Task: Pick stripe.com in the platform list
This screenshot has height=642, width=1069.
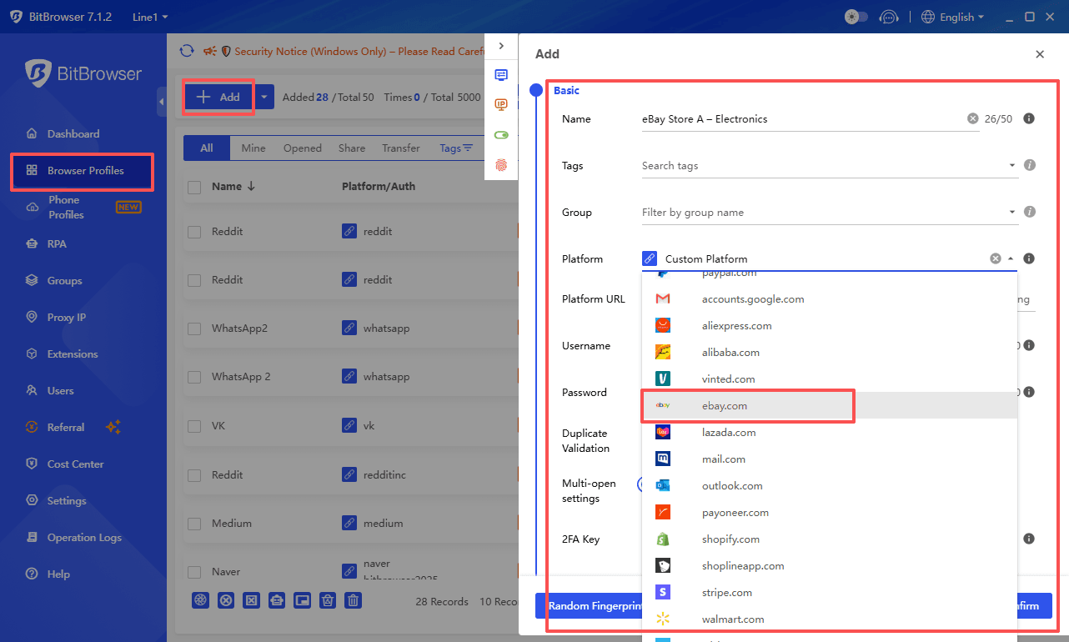Action: click(x=830, y=593)
